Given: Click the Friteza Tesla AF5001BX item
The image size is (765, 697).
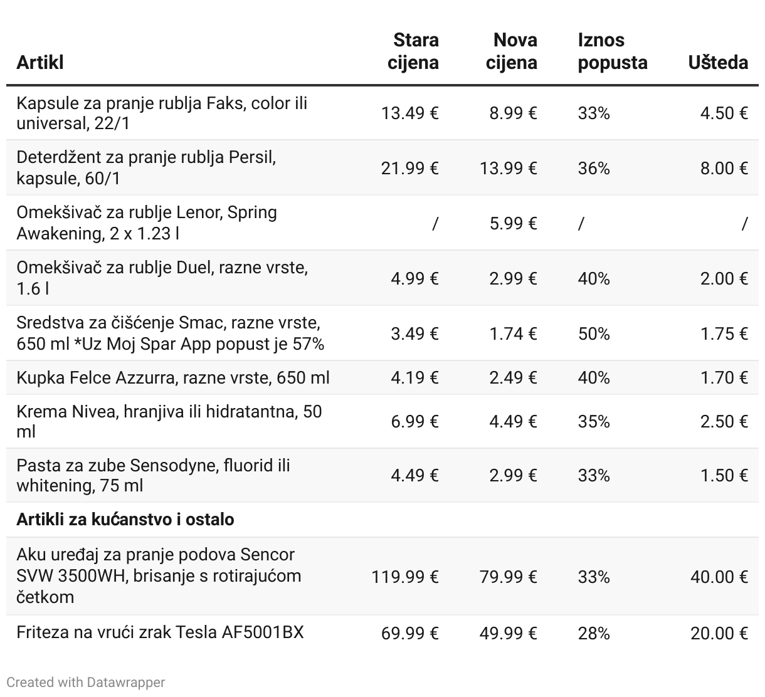Looking at the screenshot, I should (160, 632).
